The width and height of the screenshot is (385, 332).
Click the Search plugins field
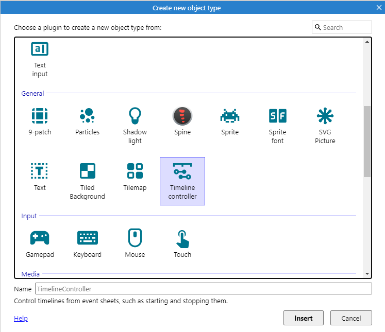345,27
